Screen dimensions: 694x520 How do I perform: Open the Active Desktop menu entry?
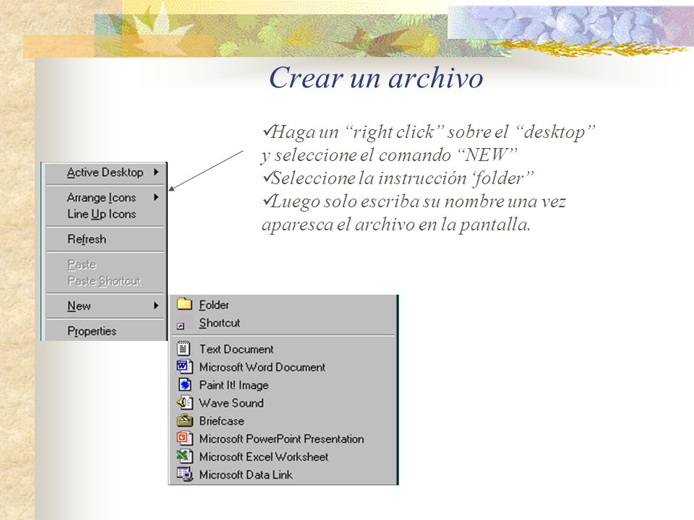105,172
